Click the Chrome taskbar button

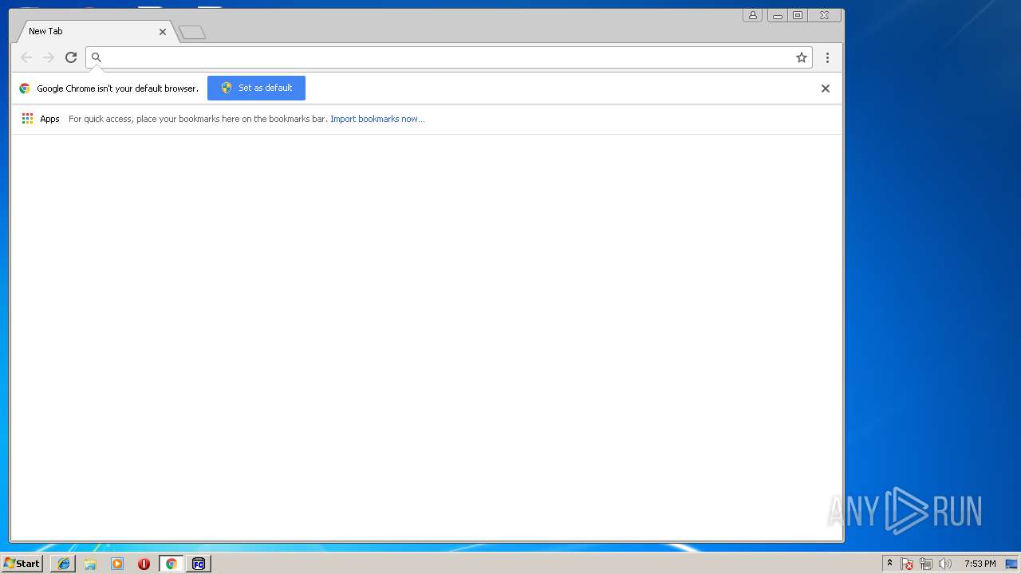pos(171,564)
